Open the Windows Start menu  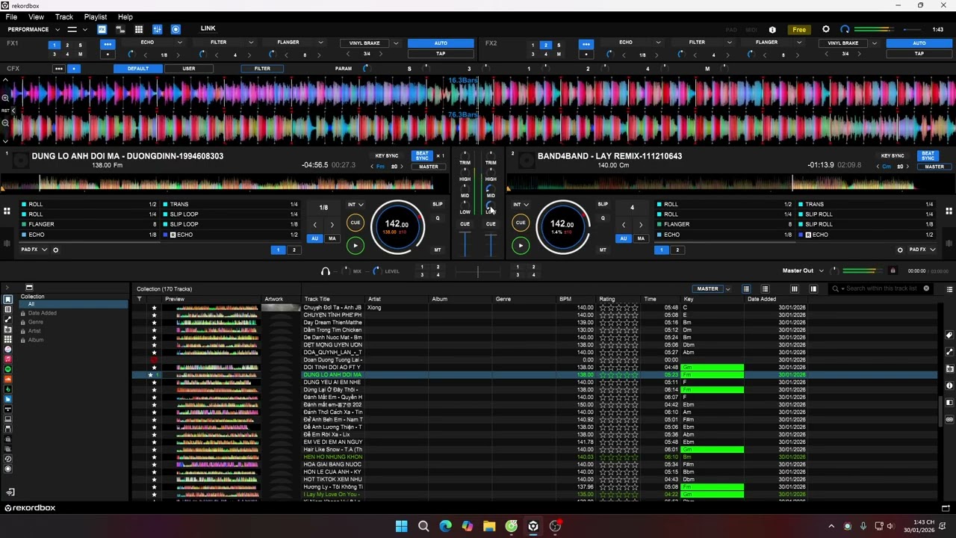pyautogui.click(x=401, y=526)
